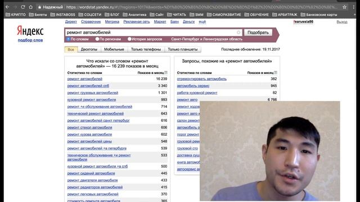Viewport: 360px width, 202px height.
Task: Click the Яндекс logo
Action: pos(30,31)
